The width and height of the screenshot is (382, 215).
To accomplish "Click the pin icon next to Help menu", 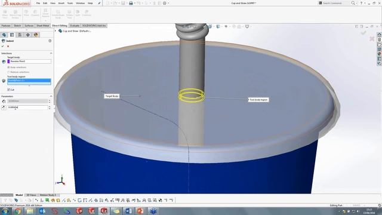I will [x=99, y=3].
